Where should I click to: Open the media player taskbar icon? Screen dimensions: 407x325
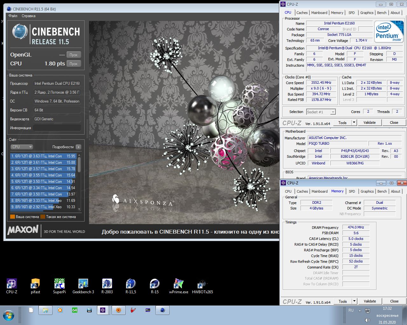[x=60, y=310]
